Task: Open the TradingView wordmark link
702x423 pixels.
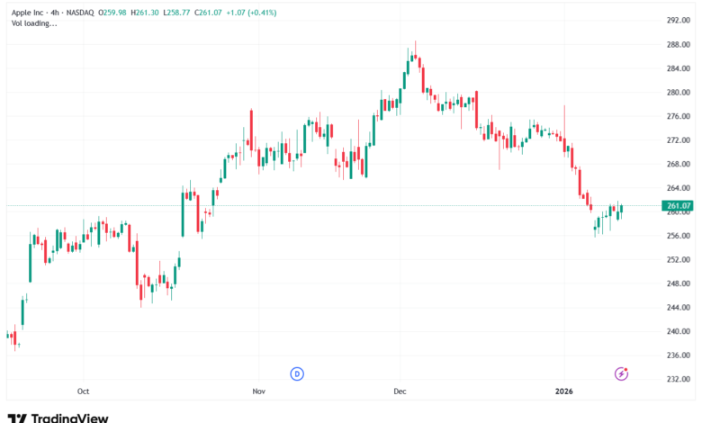Action: tap(70, 418)
